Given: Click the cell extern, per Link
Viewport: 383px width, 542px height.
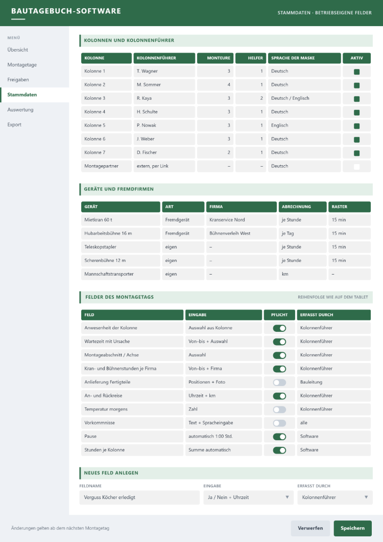Looking at the screenshot, I should [x=164, y=166].
